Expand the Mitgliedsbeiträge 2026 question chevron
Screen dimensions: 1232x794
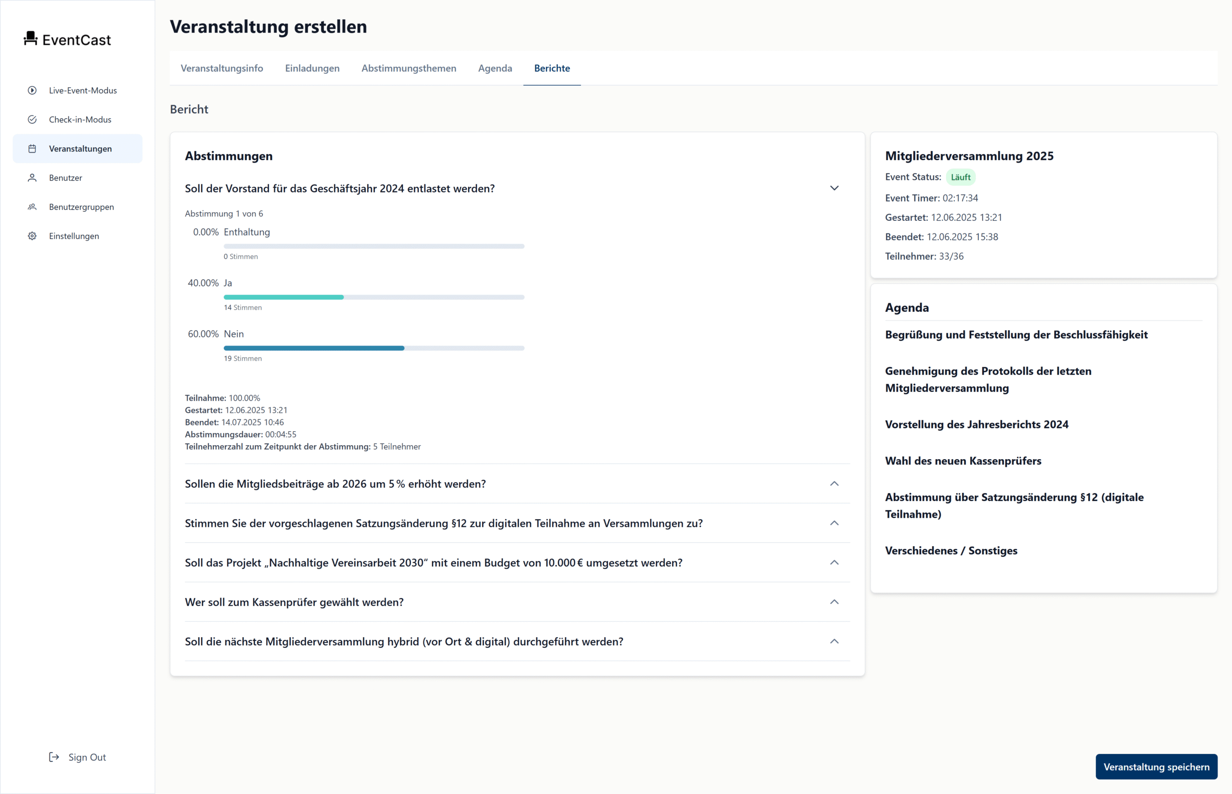pos(834,484)
